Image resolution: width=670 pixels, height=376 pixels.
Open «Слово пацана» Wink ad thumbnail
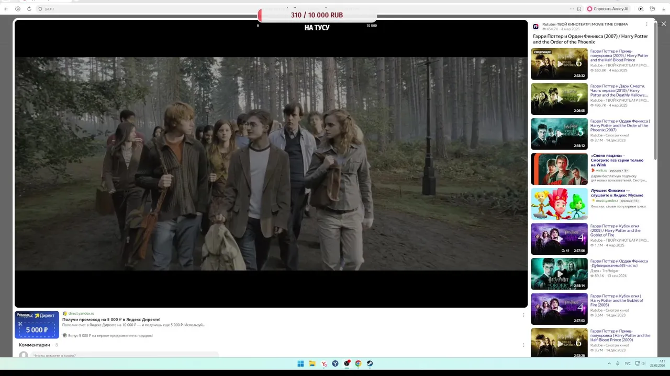[559, 169]
